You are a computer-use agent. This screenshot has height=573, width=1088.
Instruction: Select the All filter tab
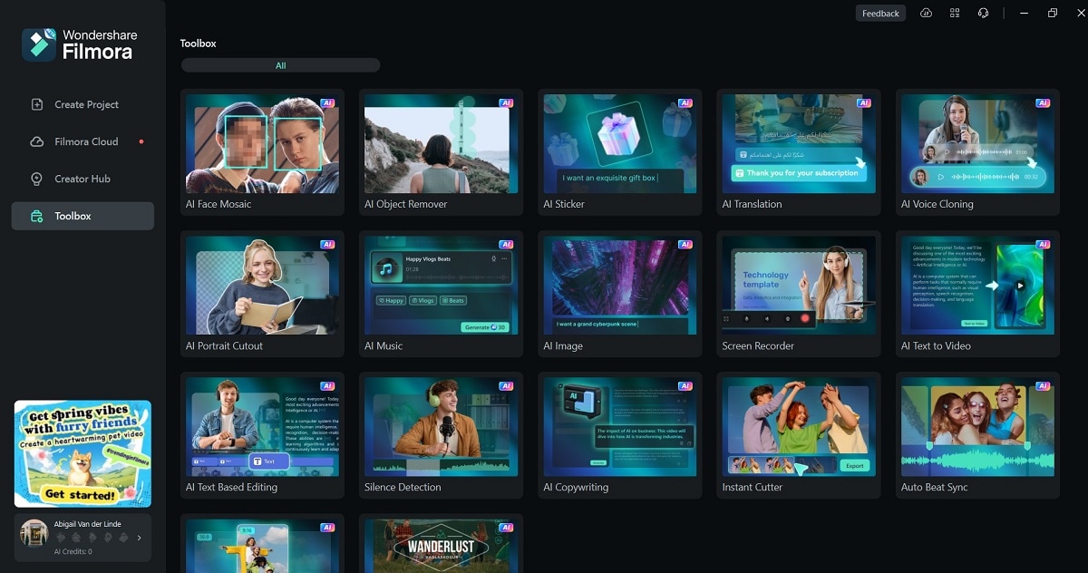281,65
